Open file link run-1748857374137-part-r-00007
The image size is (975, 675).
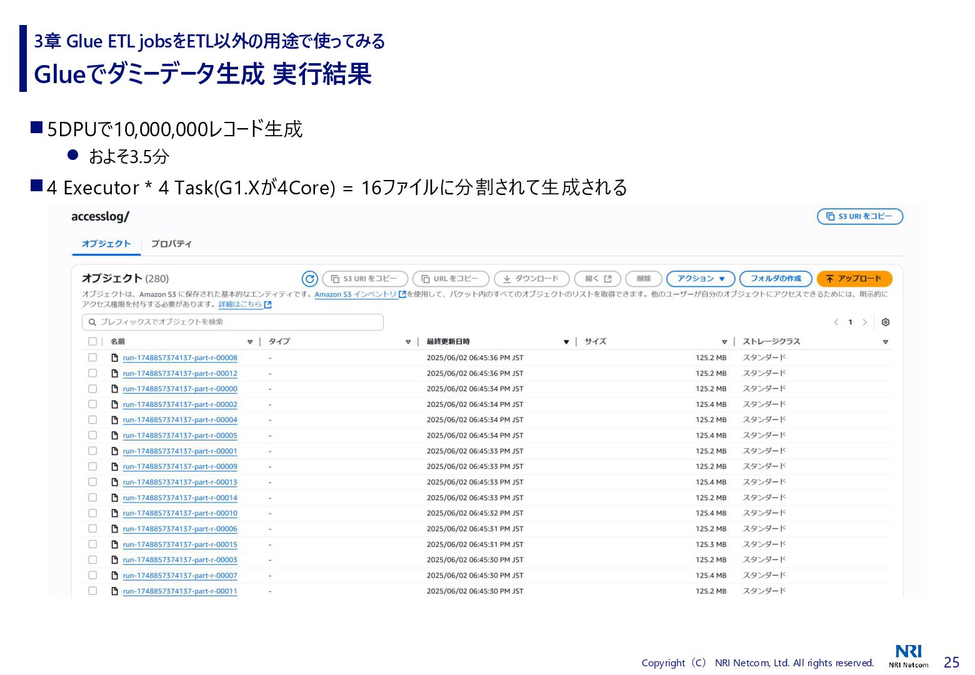tap(180, 576)
